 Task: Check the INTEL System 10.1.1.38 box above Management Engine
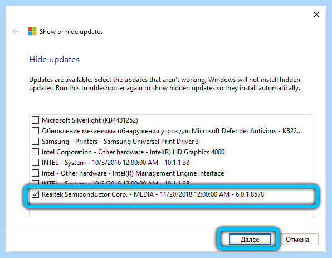(35, 163)
